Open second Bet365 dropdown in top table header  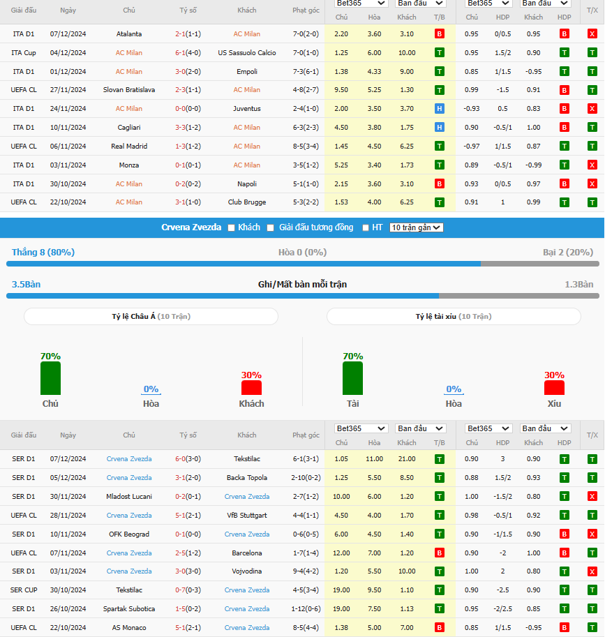pyautogui.click(x=488, y=3)
